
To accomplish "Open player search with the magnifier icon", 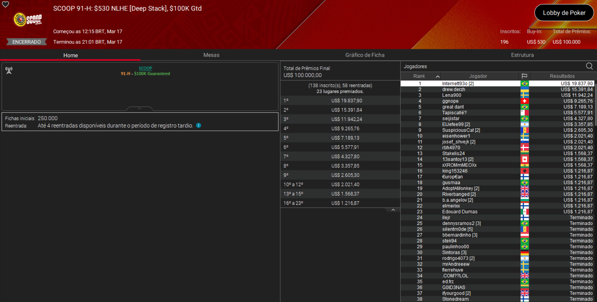I will [589, 66].
